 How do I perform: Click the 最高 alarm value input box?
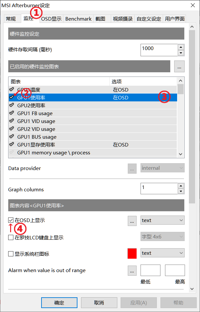click(175, 270)
